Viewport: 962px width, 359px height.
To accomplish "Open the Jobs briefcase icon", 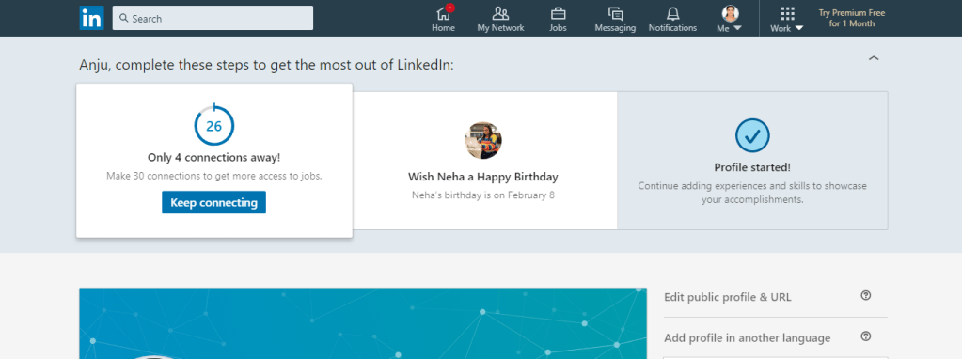I will click(x=558, y=13).
